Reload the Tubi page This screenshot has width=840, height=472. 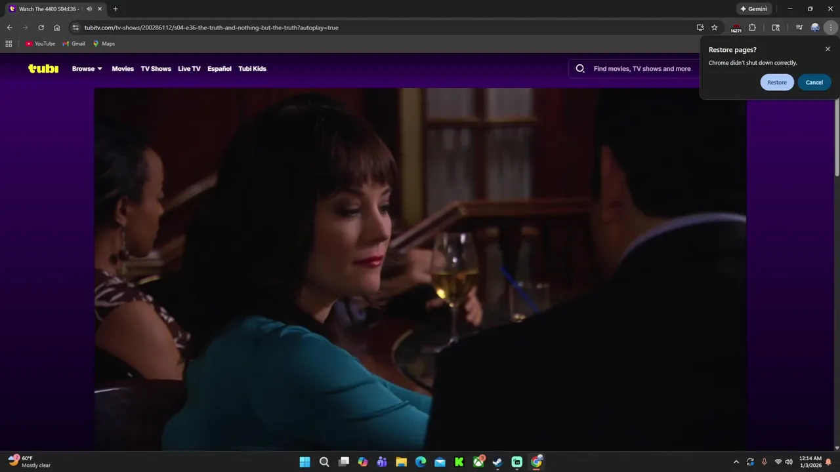pos(41,28)
